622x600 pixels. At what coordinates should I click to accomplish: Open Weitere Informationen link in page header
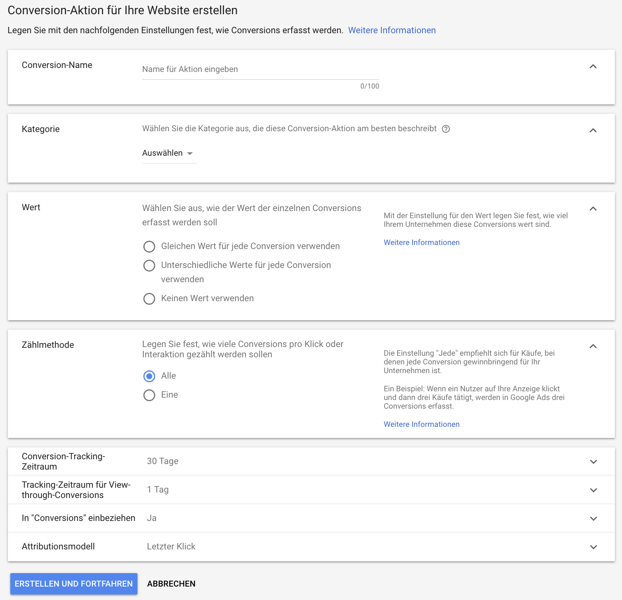[392, 30]
